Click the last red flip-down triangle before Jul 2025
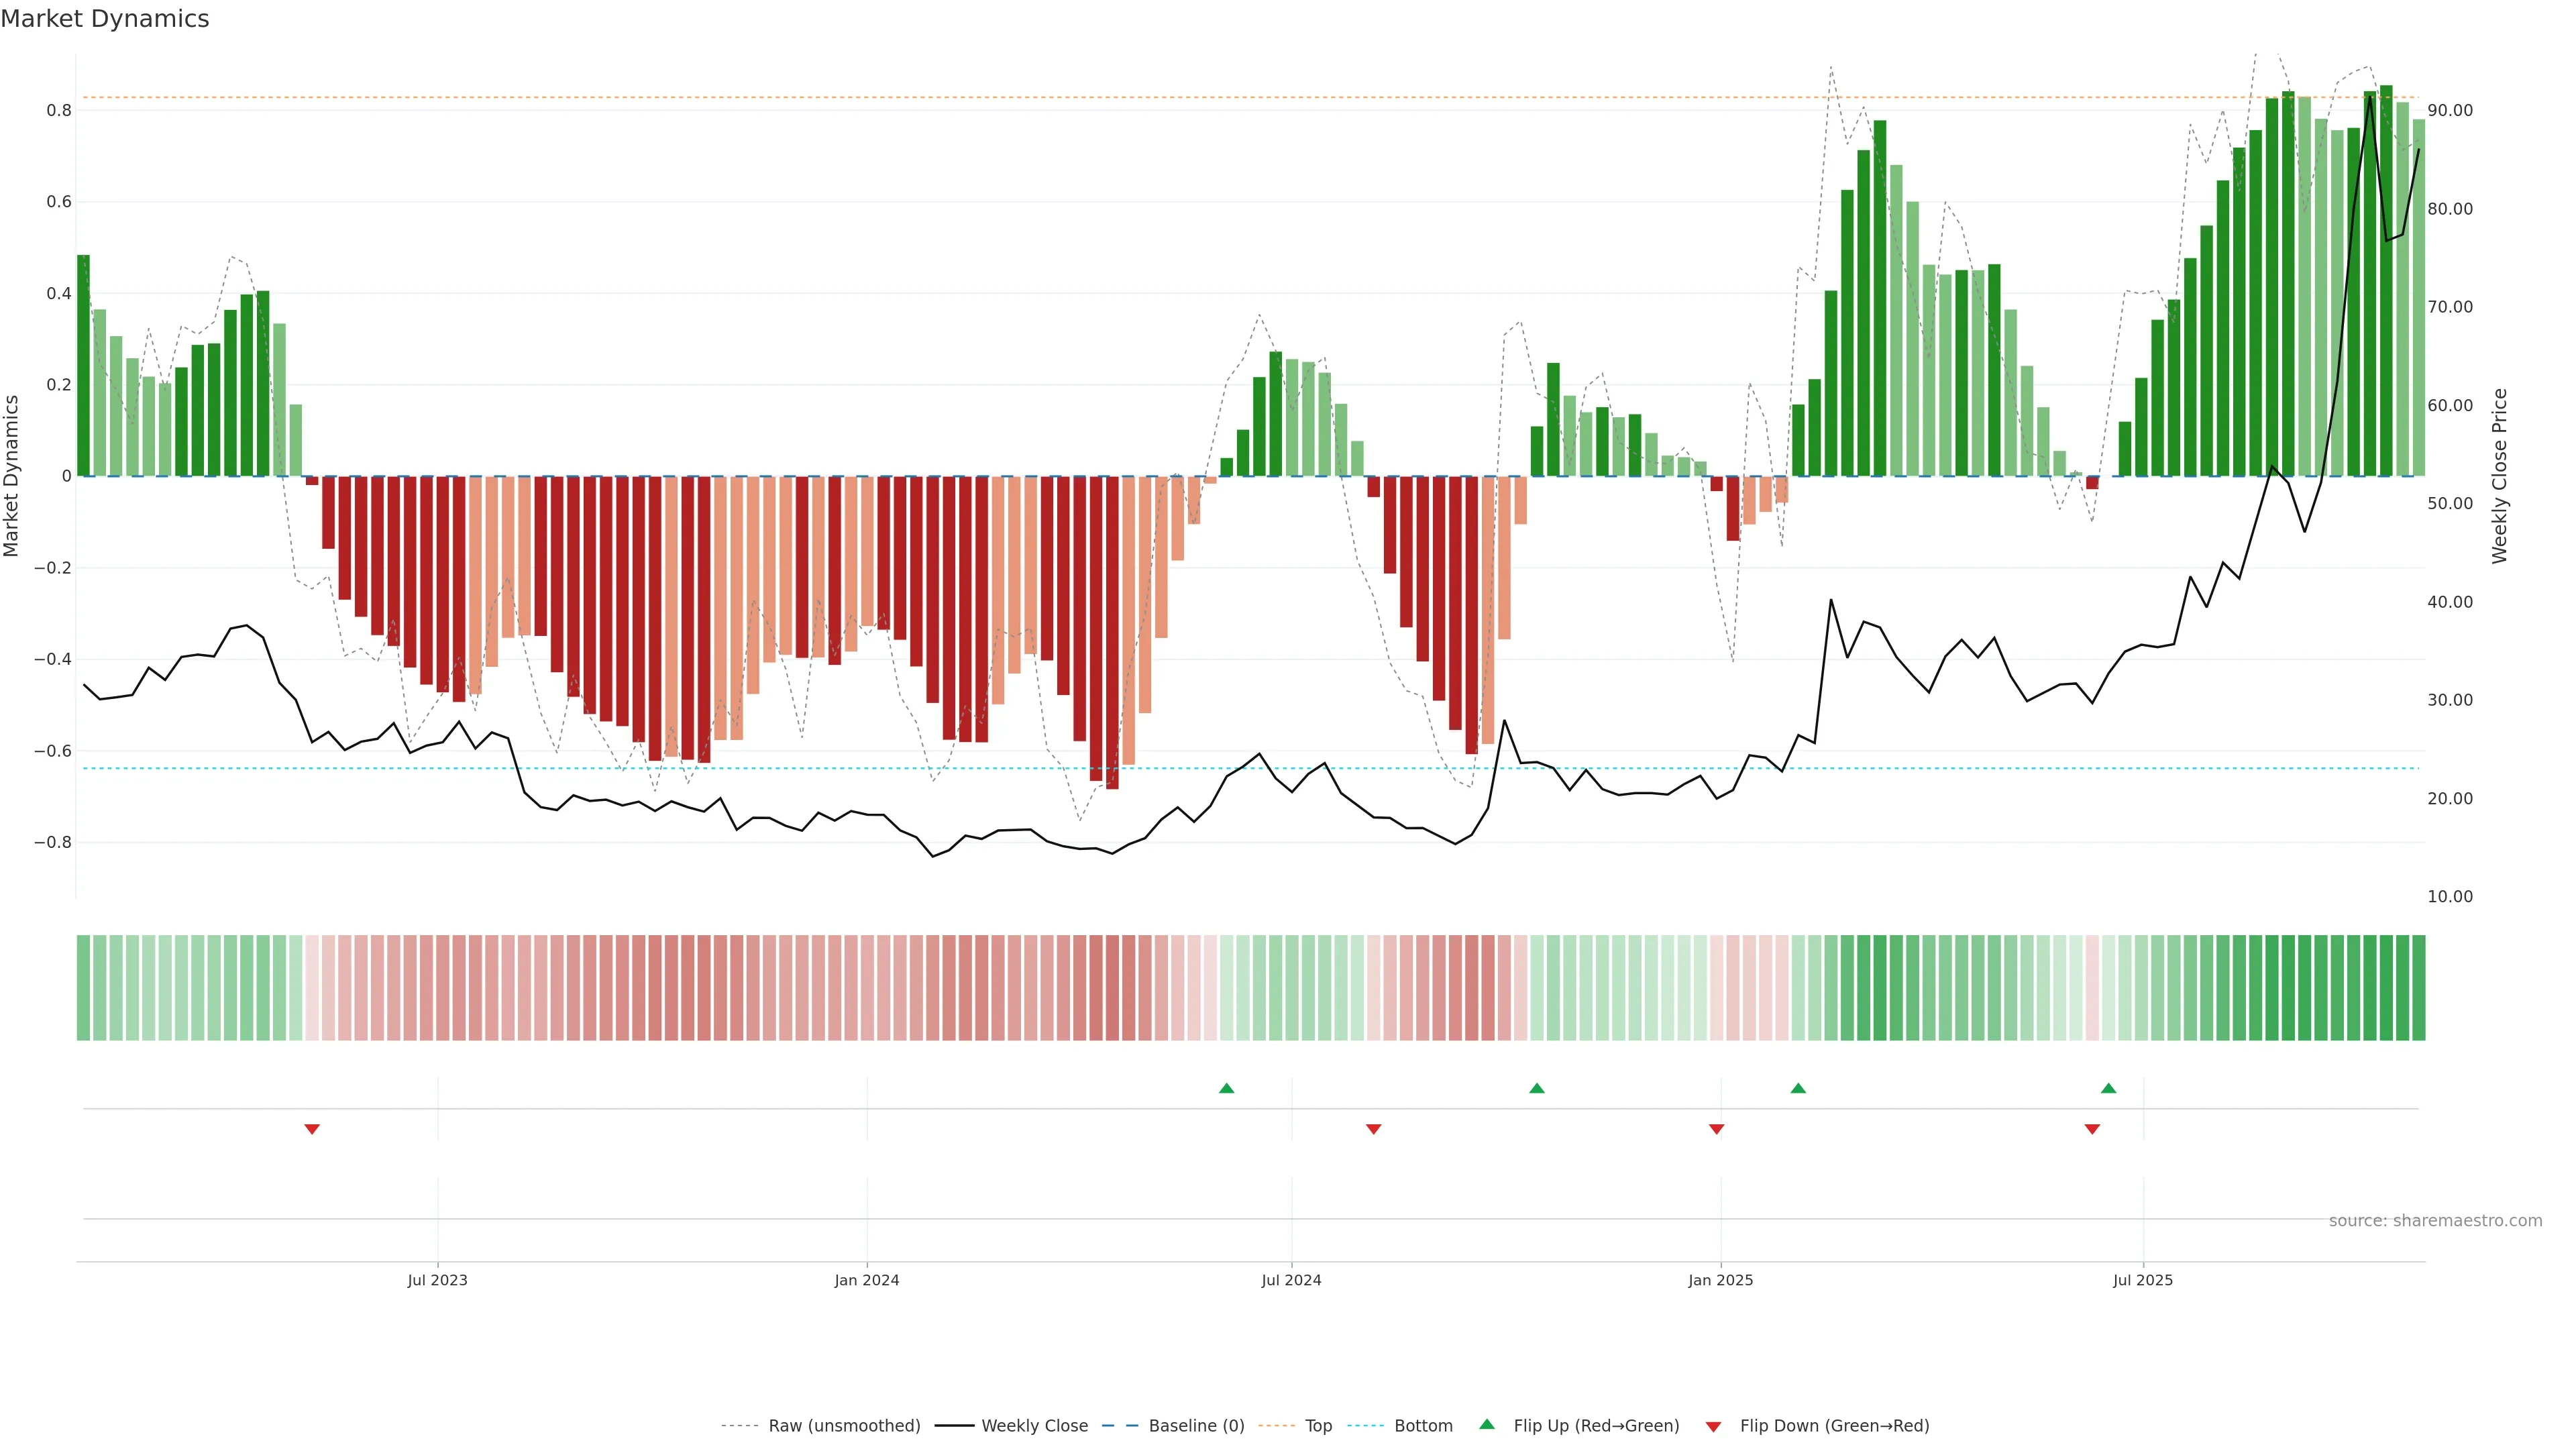The image size is (2576, 1449). click(x=2092, y=1129)
